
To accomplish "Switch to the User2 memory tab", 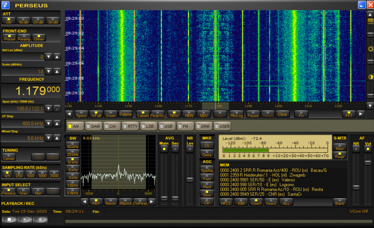I will point(270,202).
